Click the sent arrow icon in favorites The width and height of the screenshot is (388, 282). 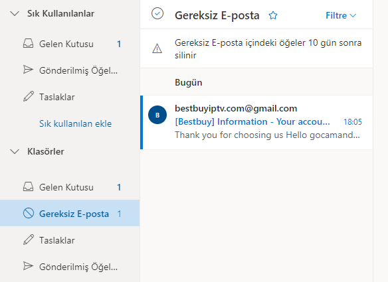point(28,70)
